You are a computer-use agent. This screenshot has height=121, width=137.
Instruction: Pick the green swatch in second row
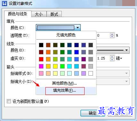pyautogui.click(x=62, y=52)
